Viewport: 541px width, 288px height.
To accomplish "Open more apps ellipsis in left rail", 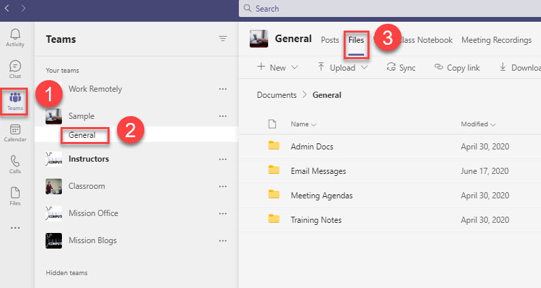I will pyautogui.click(x=15, y=228).
